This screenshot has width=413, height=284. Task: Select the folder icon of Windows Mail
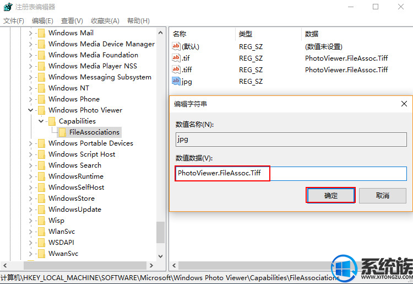(41, 33)
